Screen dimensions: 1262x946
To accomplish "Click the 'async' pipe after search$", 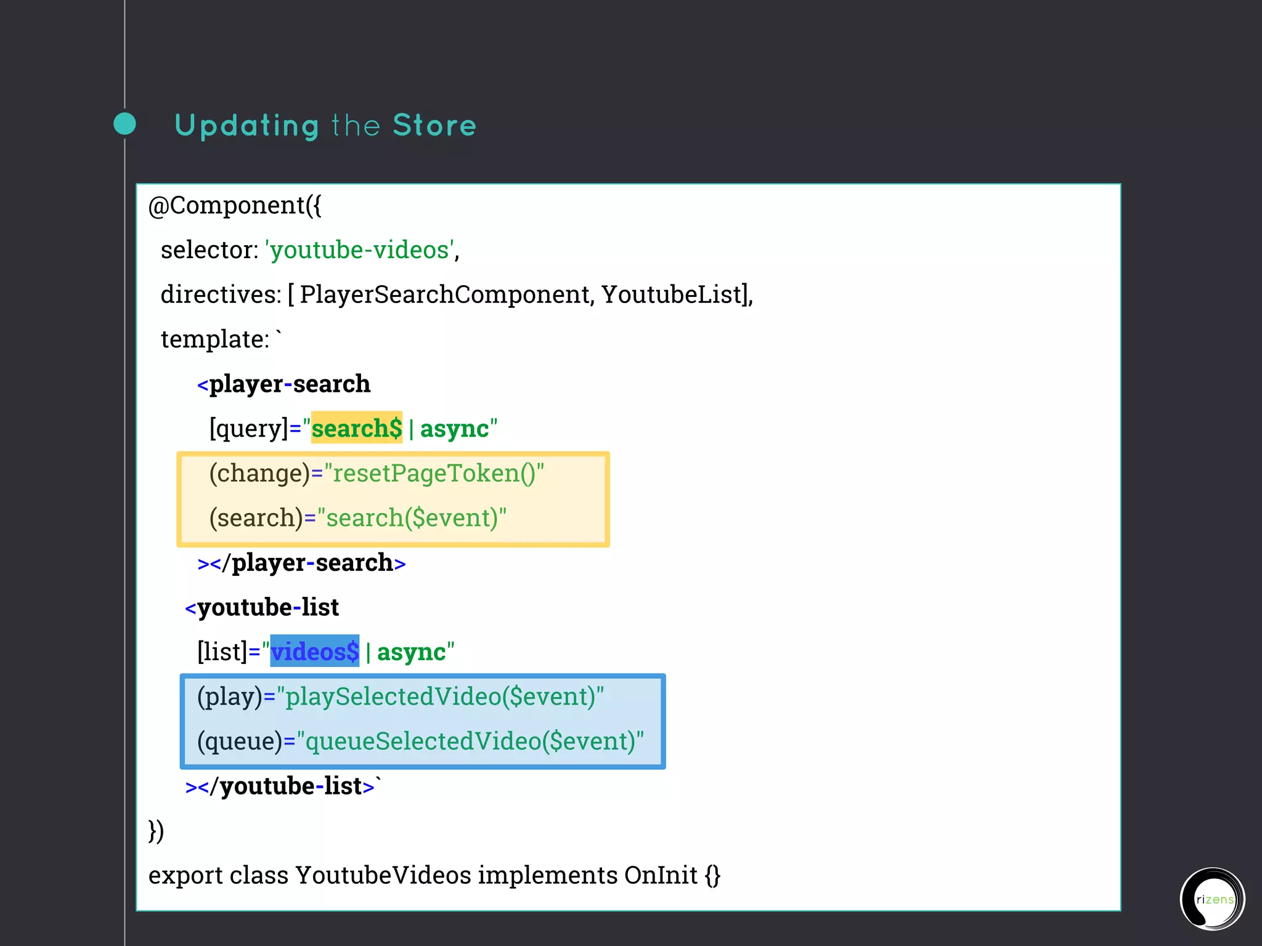I will pyautogui.click(x=454, y=429).
